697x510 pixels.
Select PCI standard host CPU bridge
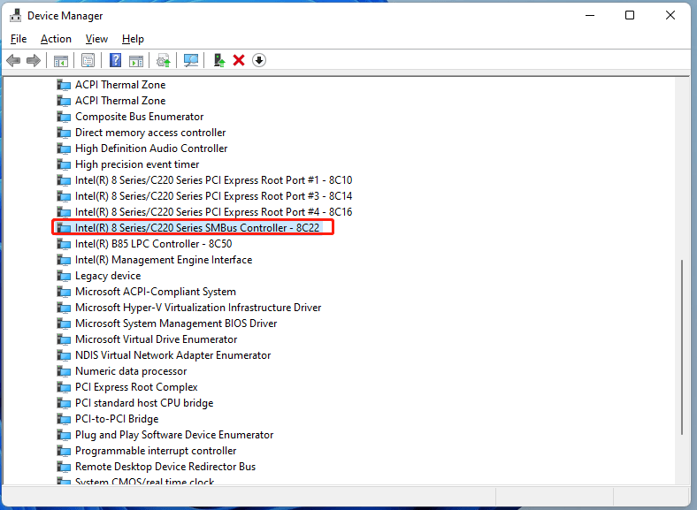(x=144, y=403)
